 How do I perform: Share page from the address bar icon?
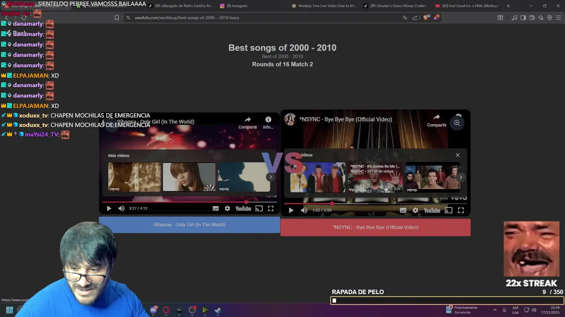[415, 18]
